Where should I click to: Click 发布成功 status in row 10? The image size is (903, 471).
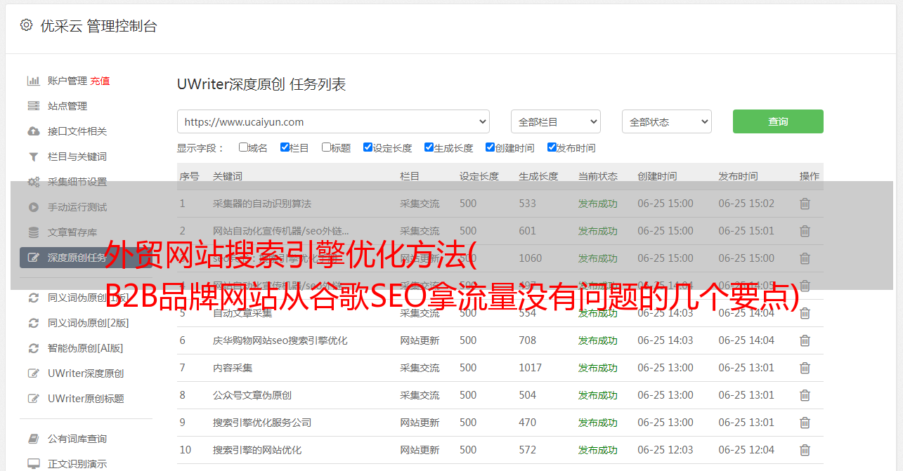pos(598,450)
